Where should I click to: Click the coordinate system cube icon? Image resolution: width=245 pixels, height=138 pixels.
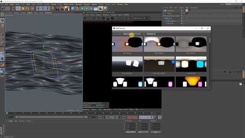(x=52, y=8)
